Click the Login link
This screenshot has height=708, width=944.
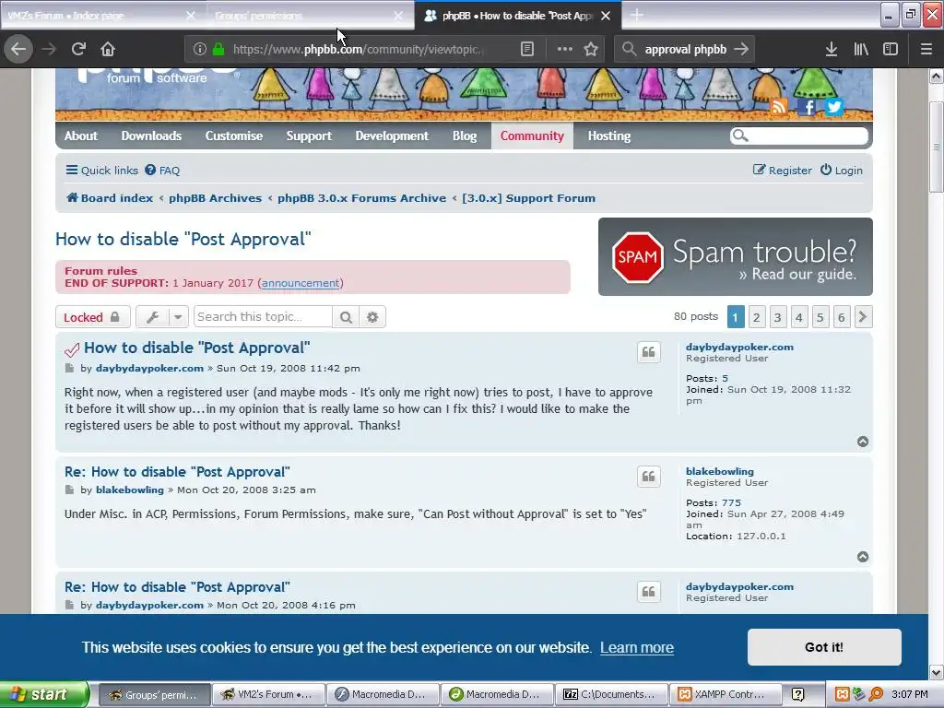coord(841,171)
